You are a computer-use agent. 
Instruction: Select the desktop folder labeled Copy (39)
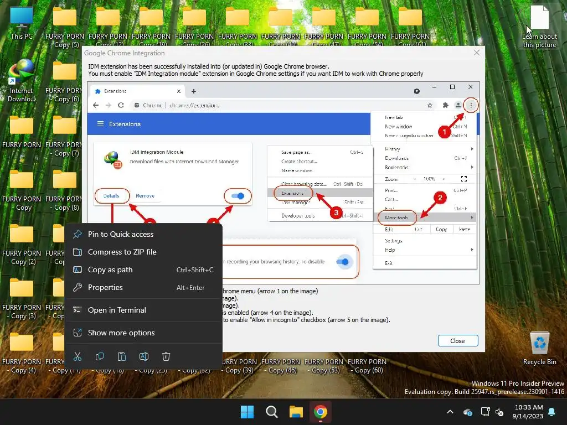tap(239, 366)
